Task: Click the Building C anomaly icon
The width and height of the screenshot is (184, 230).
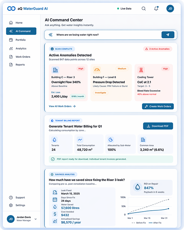Action: pyautogui.click(x=55, y=70)
